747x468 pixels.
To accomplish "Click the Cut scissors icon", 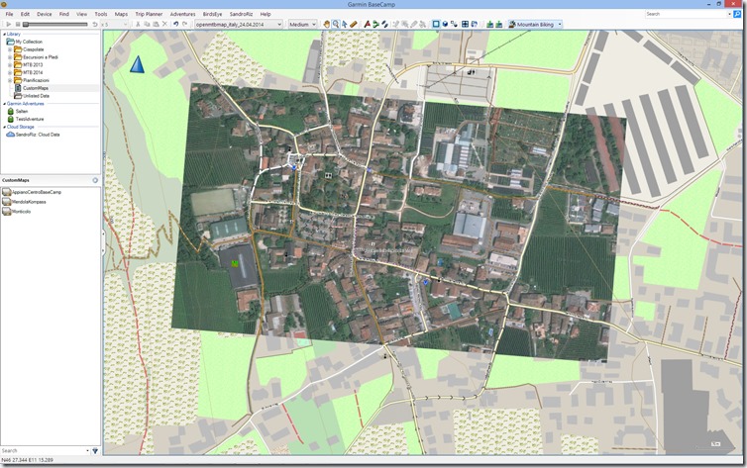I will (138, 25).
